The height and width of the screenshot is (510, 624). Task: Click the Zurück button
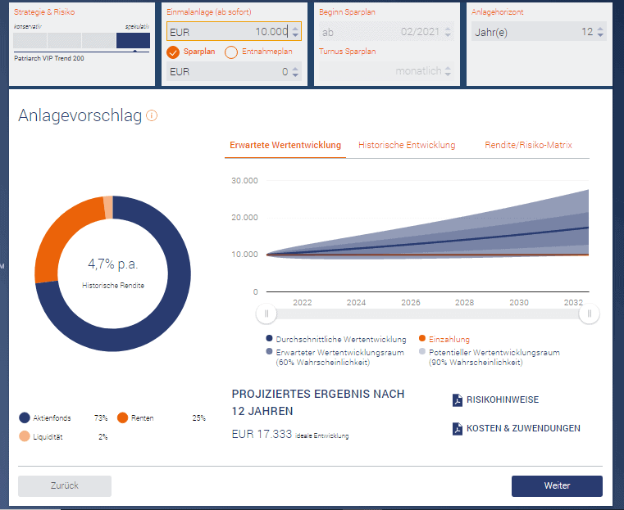(x=65, y=485)
